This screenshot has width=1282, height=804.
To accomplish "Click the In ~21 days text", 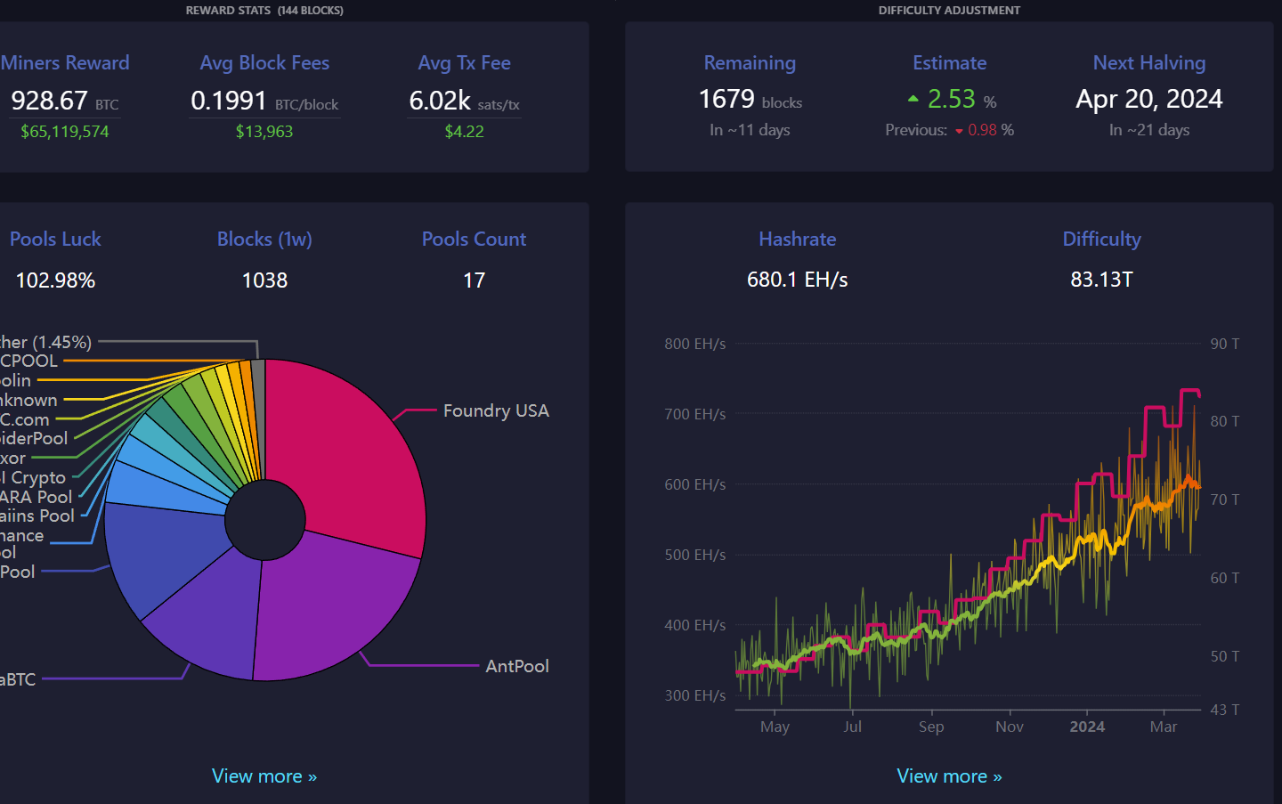I will (1149, 130).
